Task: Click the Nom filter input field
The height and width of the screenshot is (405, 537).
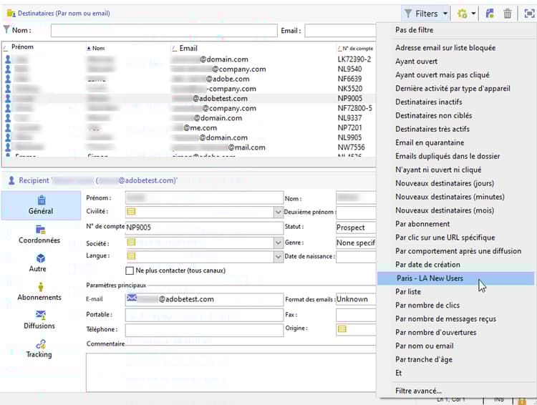Action: (163, 31)
